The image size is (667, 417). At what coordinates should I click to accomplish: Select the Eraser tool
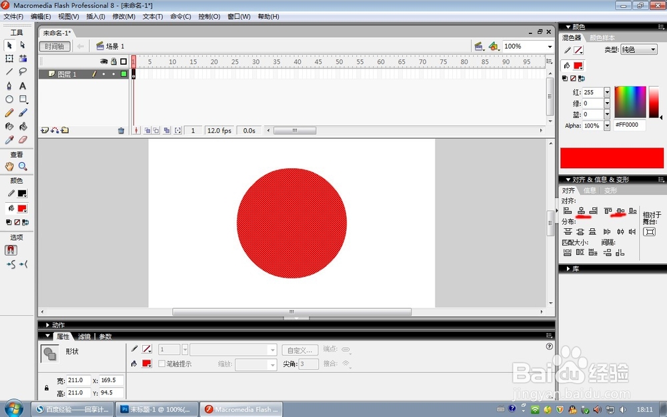coord(23,140)
